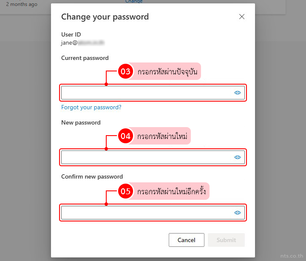The width and height of the screenshot is (306, 261).
Task: Click the Submit button
Action: pyautogui.click(x=226, y=240)
